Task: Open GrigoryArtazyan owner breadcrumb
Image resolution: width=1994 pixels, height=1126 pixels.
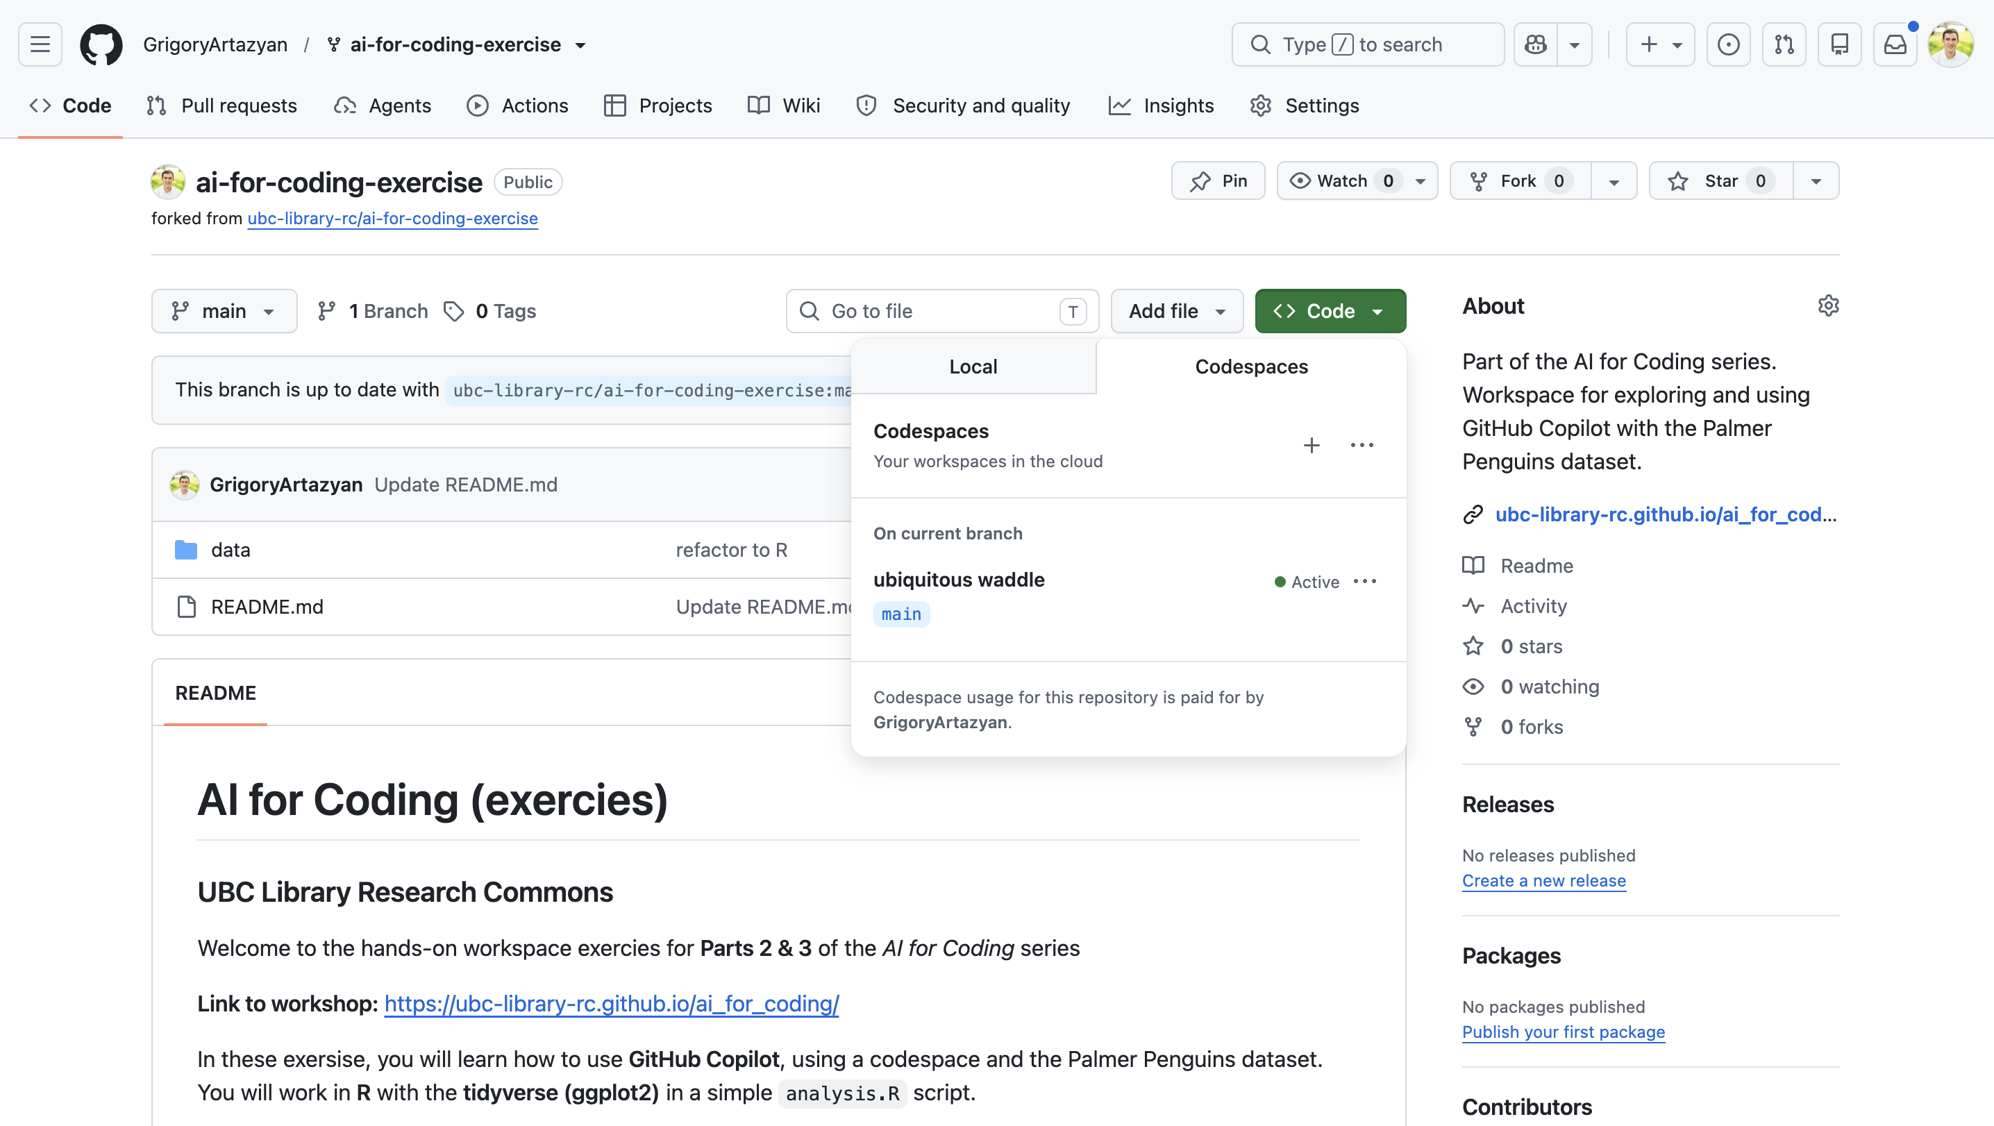Action: (215, 45)
